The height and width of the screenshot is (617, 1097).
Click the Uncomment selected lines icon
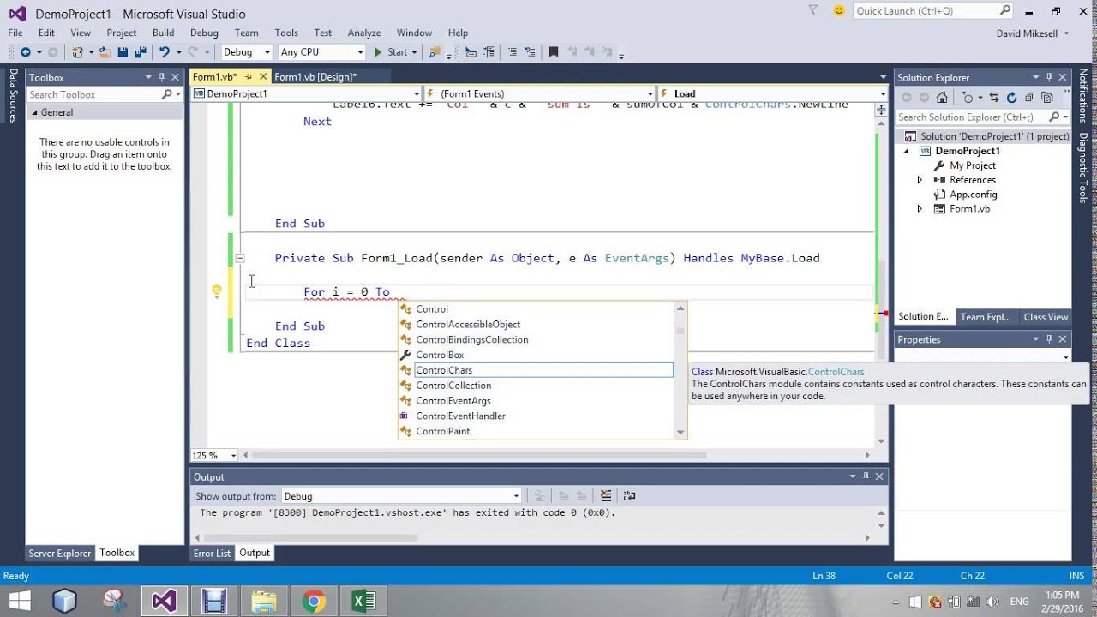[x=531, y=52]
